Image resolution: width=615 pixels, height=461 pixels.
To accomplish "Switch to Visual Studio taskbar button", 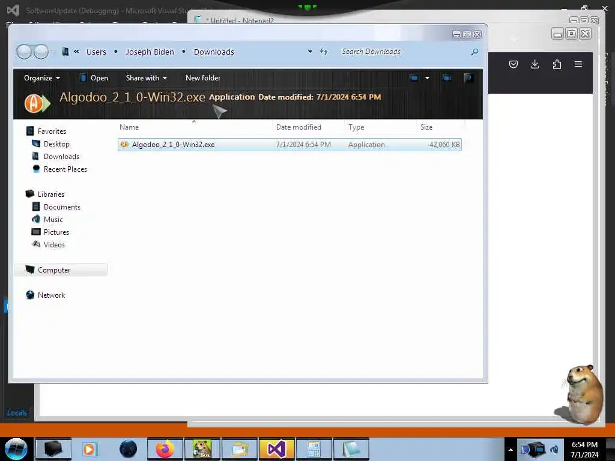I will [277, 449].
